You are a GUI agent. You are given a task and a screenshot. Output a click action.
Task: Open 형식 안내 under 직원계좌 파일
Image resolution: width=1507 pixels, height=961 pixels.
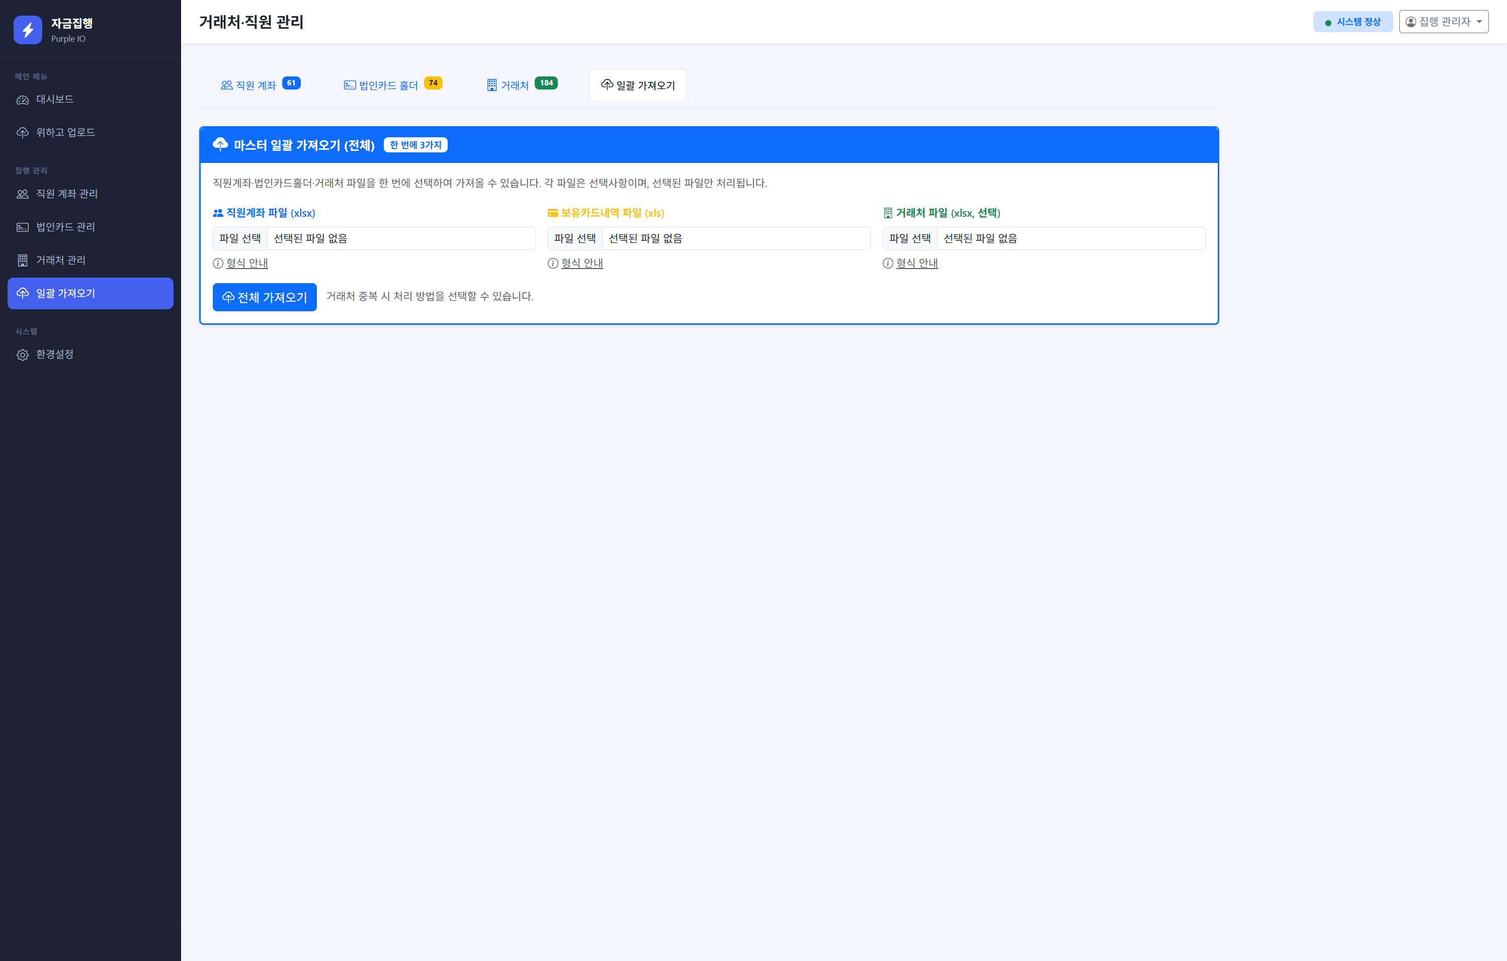pyautogui.click(x=246, y=264)
